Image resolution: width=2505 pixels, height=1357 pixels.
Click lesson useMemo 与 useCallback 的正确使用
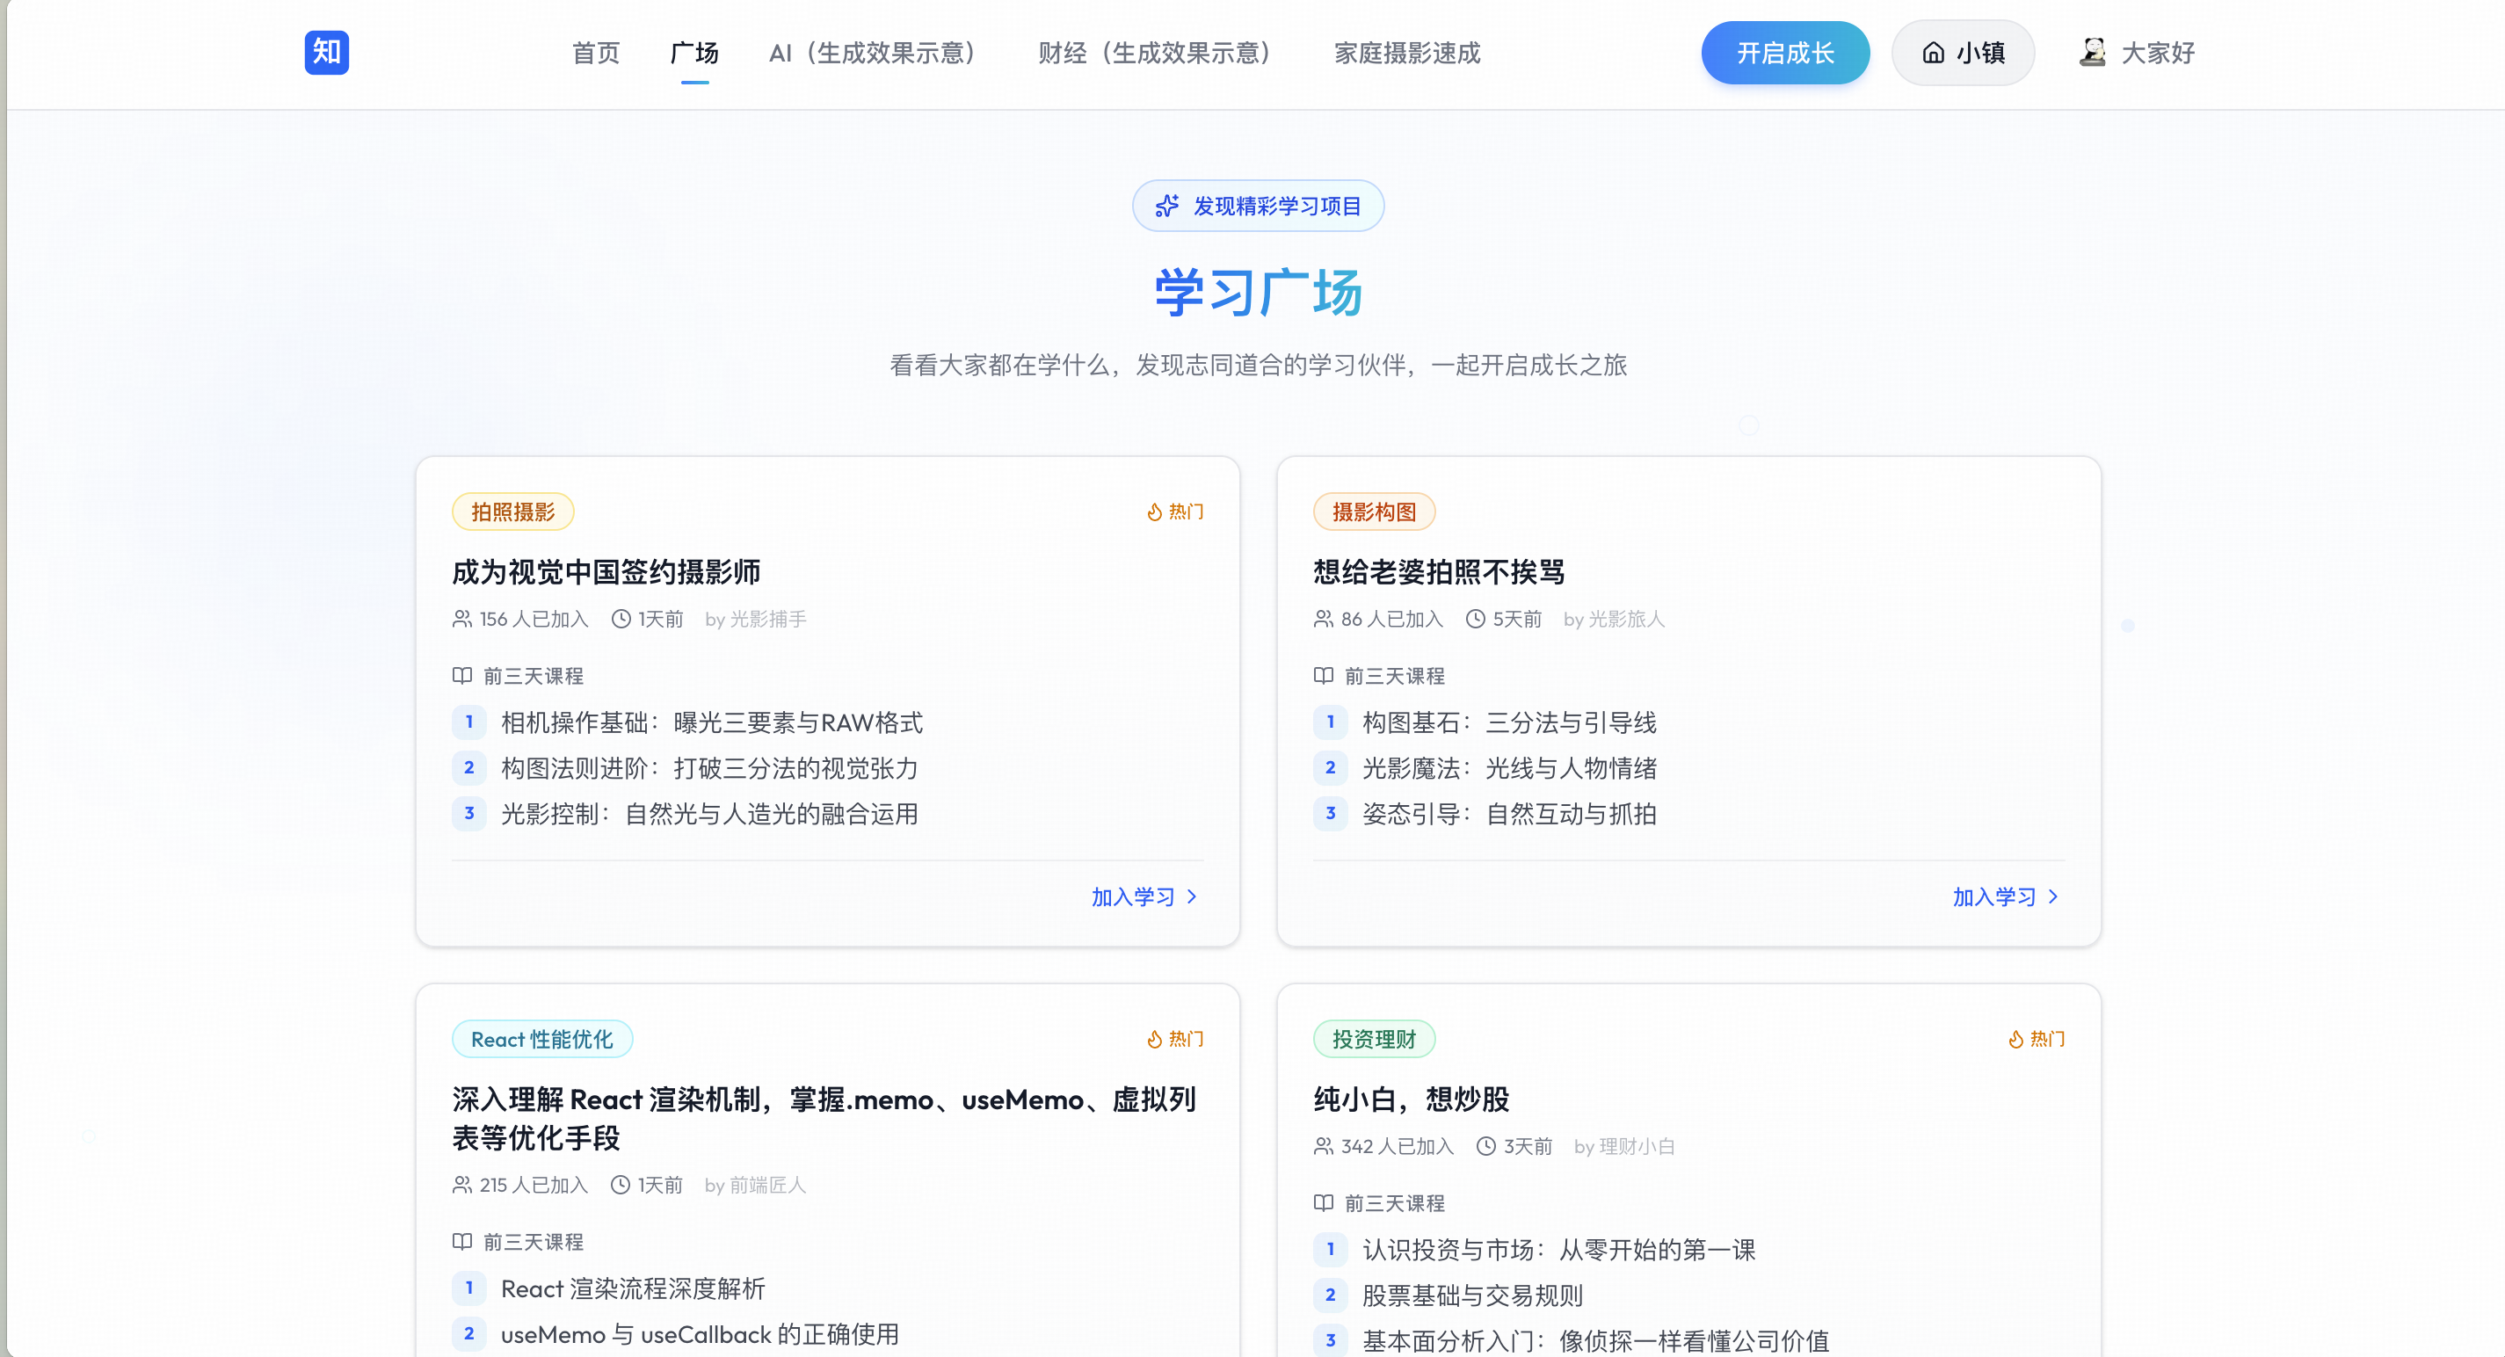(x=701, y=1335)
